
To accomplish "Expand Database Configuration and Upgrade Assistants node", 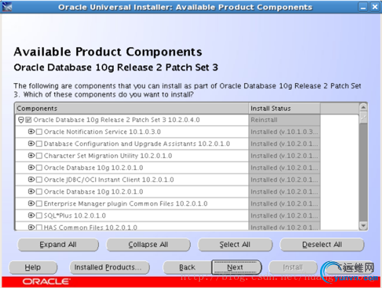I will (x=31, y=144).
